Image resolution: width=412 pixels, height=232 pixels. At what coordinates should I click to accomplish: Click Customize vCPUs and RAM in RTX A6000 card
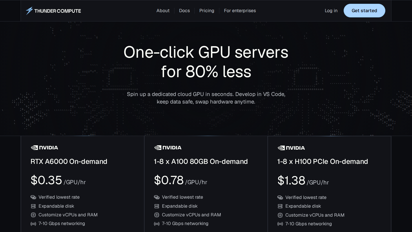click(68, 215)
